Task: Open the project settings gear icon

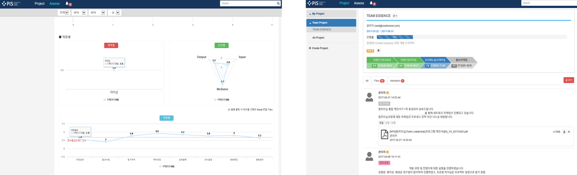Action: click(x=378, y=51)
